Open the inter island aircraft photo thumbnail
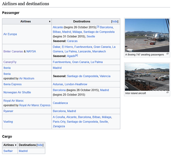Image resolution: width=173 pixels, height=156 pixels. pyautogui.click(x=147, y=77)
